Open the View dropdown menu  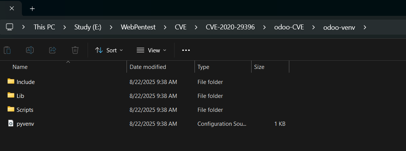coord(151,50)
